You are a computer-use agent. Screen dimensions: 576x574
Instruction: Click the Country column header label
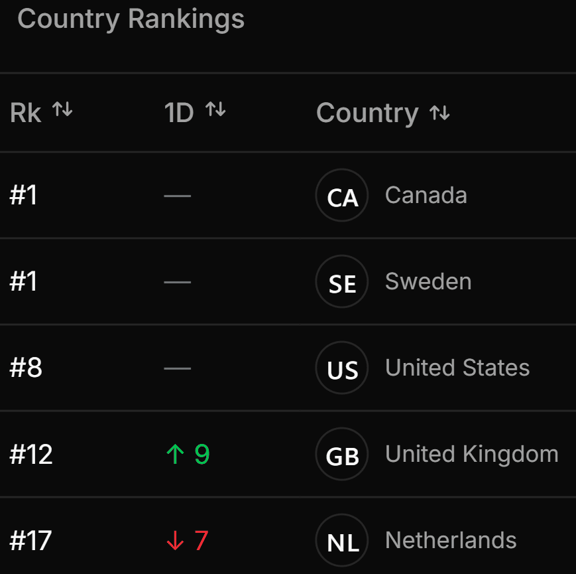pos(367,113)
